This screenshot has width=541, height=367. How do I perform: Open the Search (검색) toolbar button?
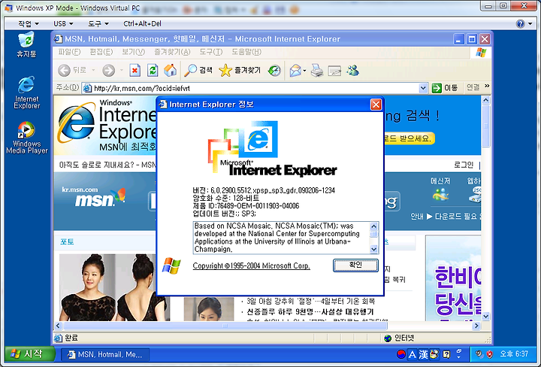198,71
